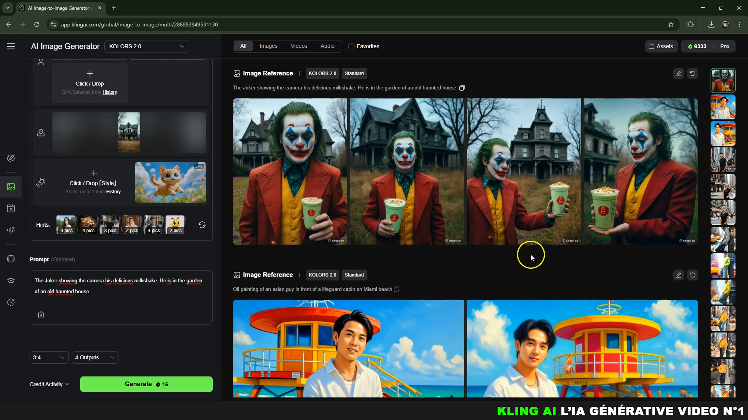The height and width of the screenshot is (420, 748).
Task: Click History link under Click / Drop [Style]
Action: pos(113,192)
